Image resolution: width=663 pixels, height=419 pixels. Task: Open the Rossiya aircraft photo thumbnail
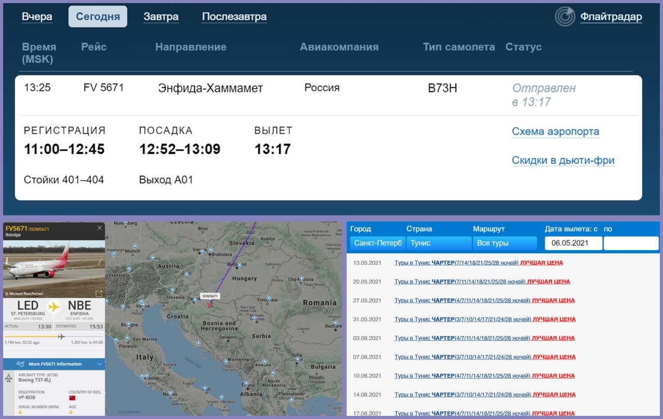54,269
